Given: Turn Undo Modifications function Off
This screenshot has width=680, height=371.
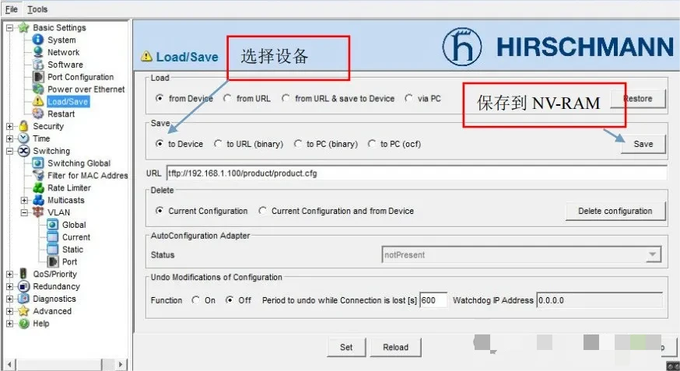Looking at the screenshot, I should point(230,300).
